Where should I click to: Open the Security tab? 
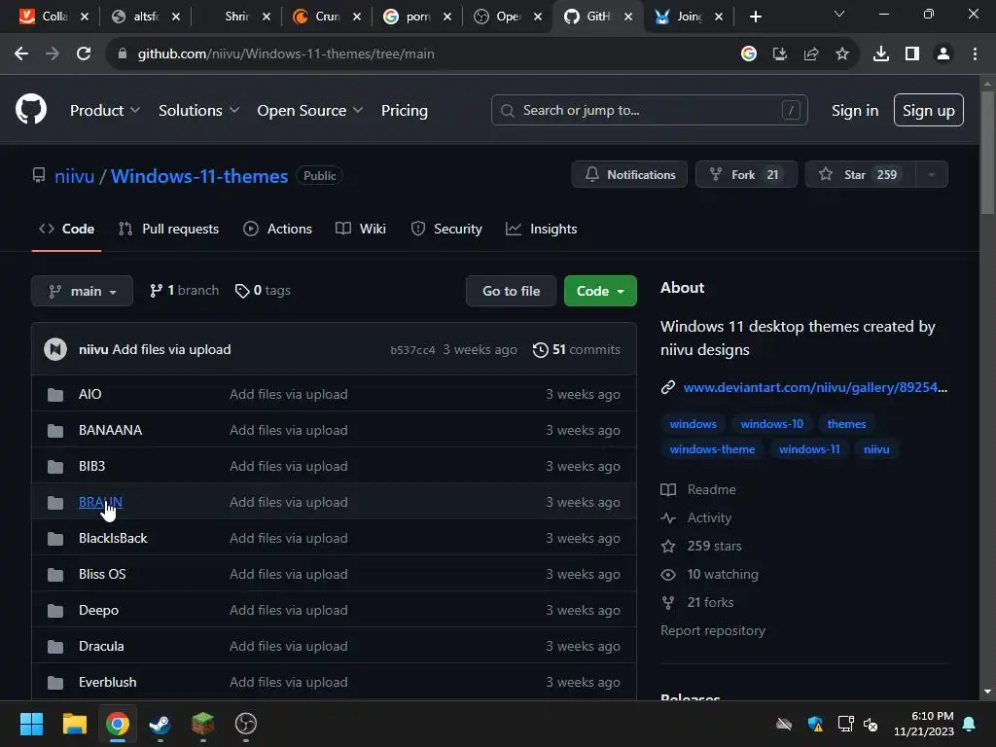pos(446,229)
